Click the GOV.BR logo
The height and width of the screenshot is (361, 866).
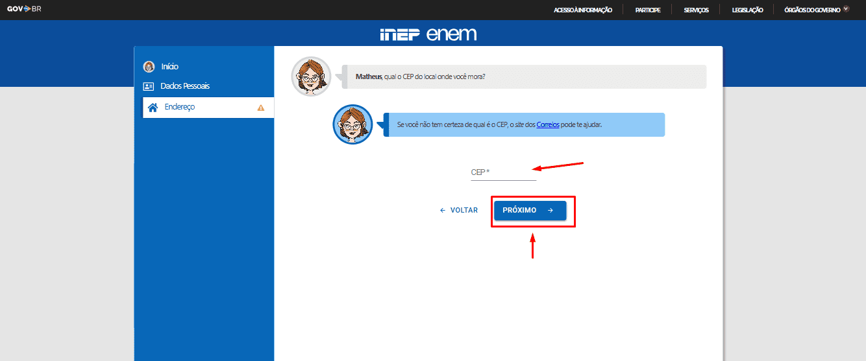24,10
